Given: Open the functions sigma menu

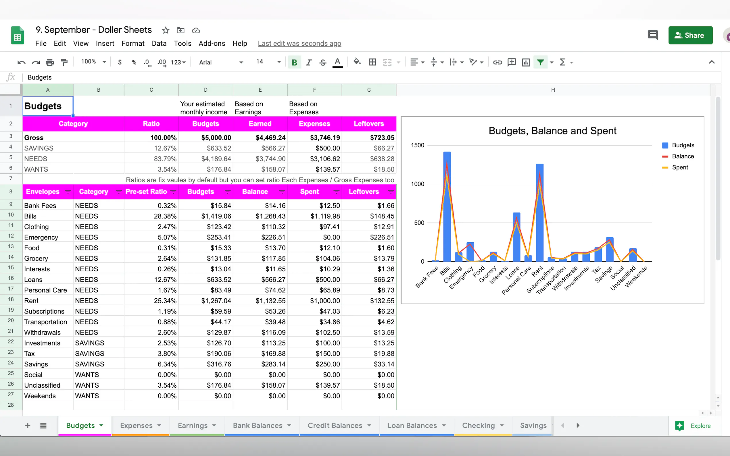Looking at the screenshot, I should point(562,62).
